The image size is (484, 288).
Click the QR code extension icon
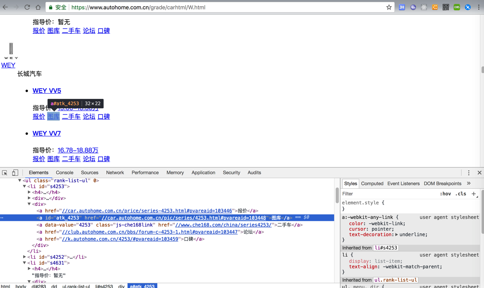[x=446, y=7]
